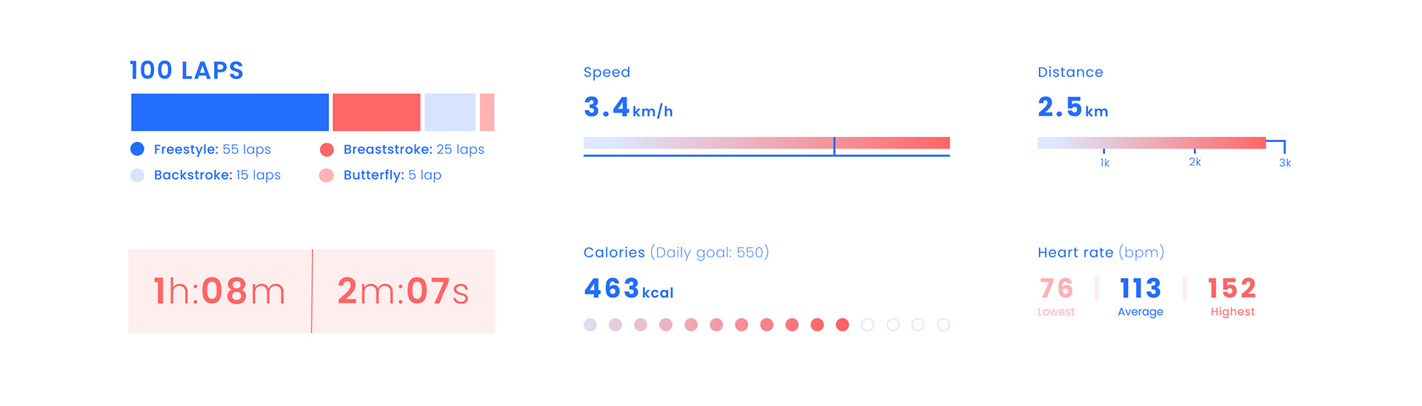Select the light blue Backstroke bar segment

click(x=450, y=112)
